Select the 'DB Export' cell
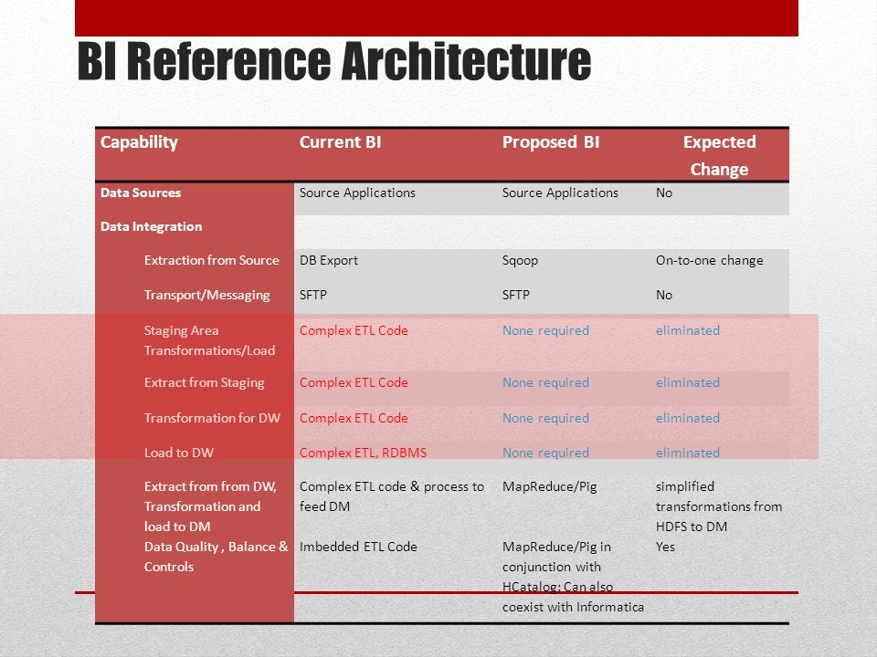This screenshot has width=877, height=657. point(328,260)
